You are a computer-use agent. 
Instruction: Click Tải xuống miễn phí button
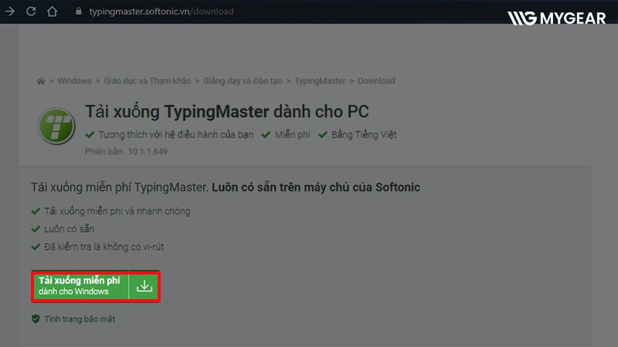click(x=96, y=286)
